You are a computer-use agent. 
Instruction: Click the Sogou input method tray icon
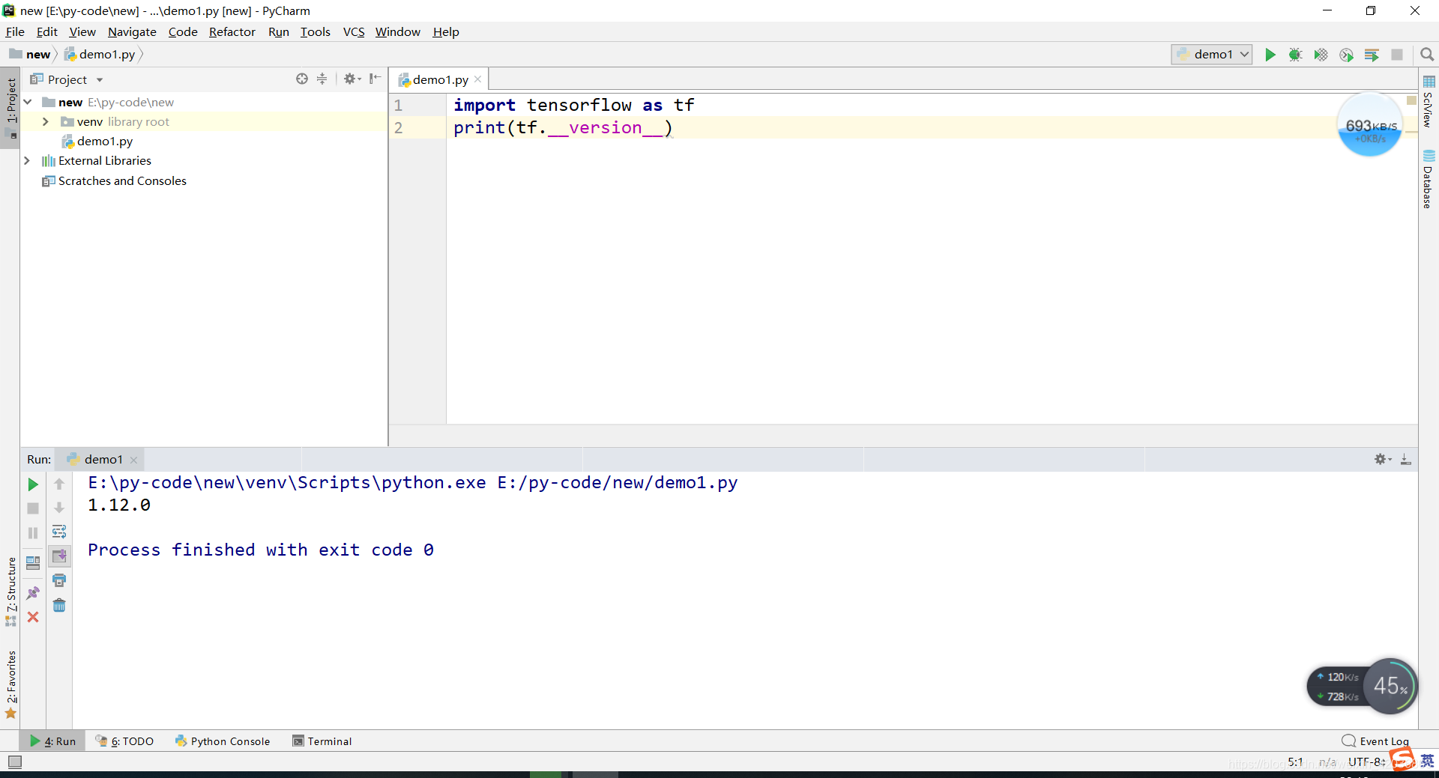(x=1402, y=760)
